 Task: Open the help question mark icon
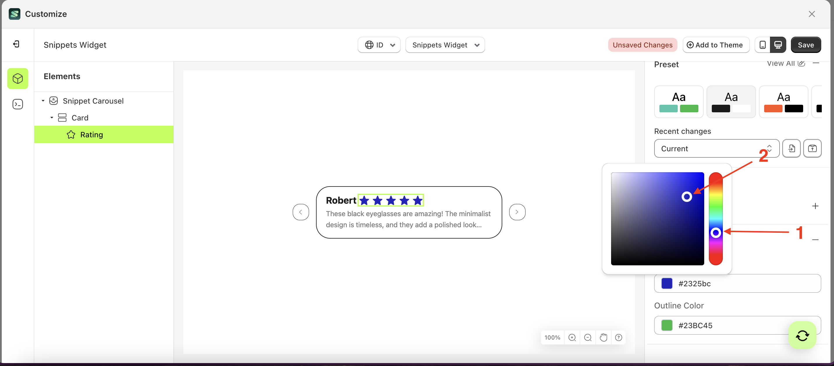pos(619,337)
